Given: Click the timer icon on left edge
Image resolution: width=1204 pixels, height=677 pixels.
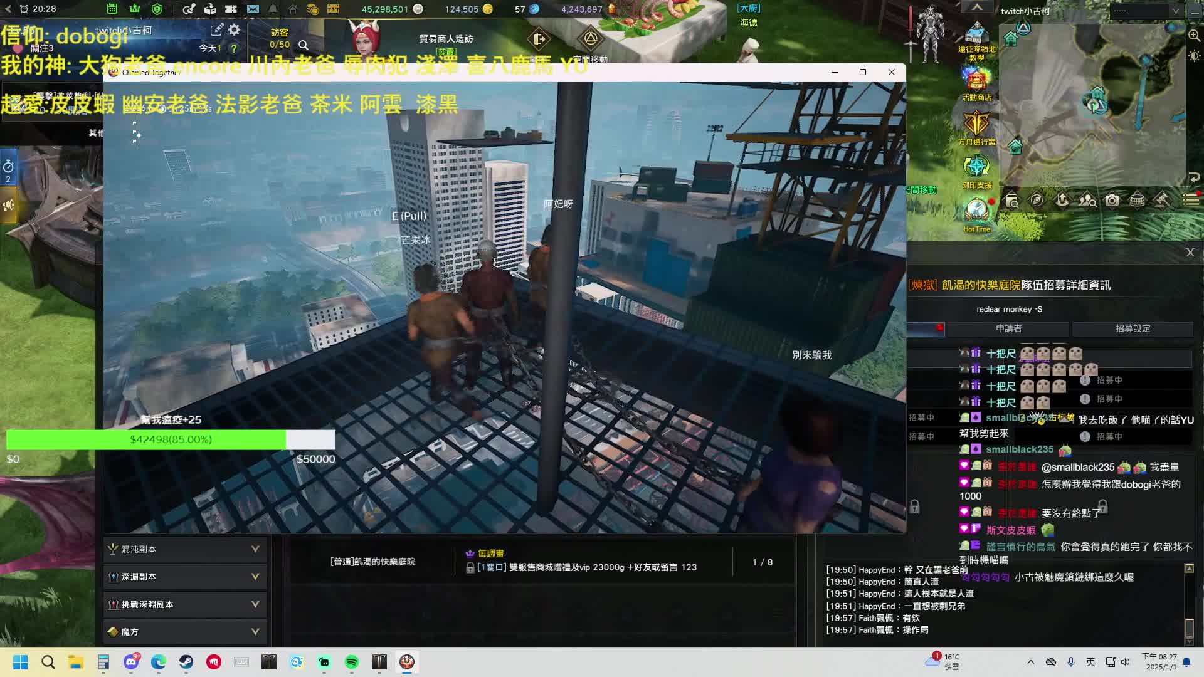Looking at the screenshot, I should (8, 167).
